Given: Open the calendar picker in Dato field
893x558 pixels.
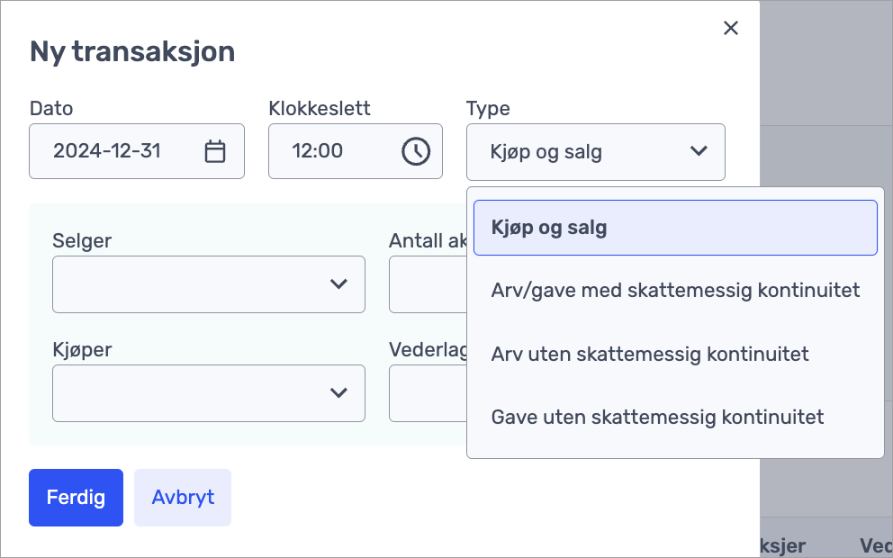Looking at the screenshot, I should (x=215, y=151).
